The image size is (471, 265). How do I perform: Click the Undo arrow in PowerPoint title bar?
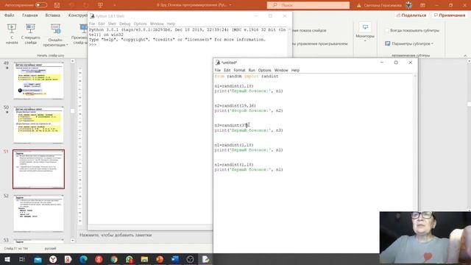click(71, 5)
